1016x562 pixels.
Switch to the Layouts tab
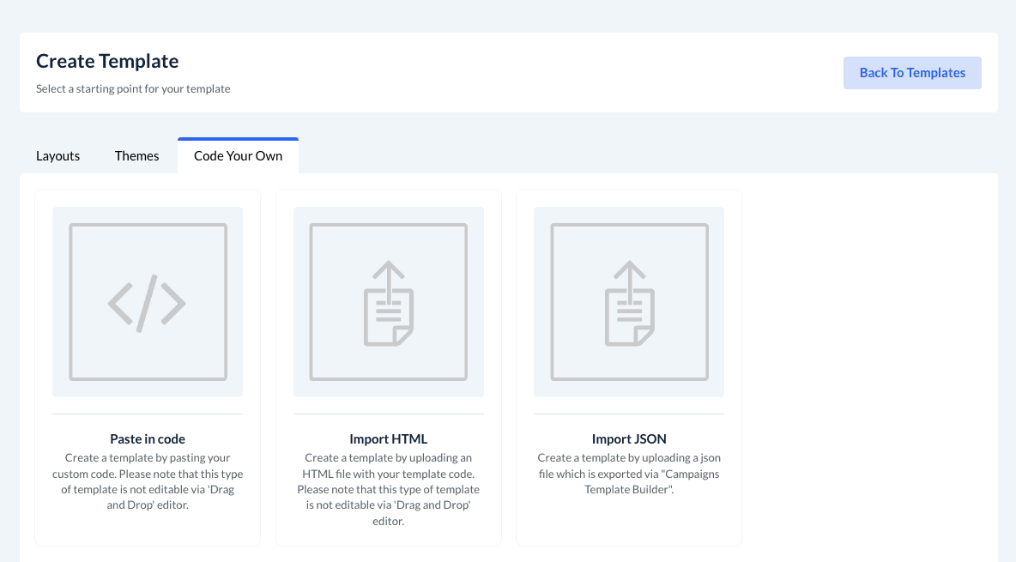point(57,155)
